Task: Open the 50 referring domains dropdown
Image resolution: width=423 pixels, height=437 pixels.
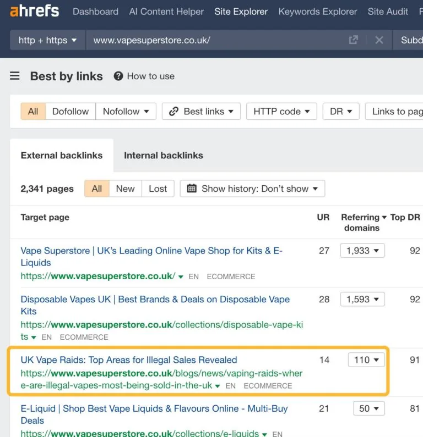Action: [x=369, y=408]
